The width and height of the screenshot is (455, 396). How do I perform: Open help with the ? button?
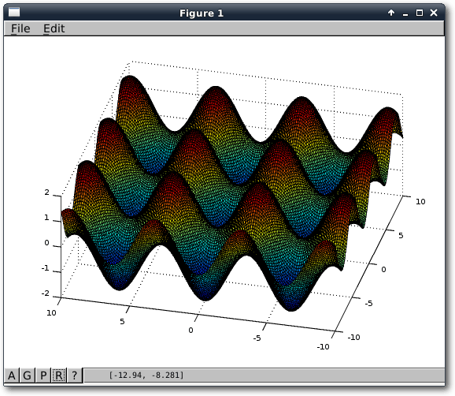tap(75, 375)
